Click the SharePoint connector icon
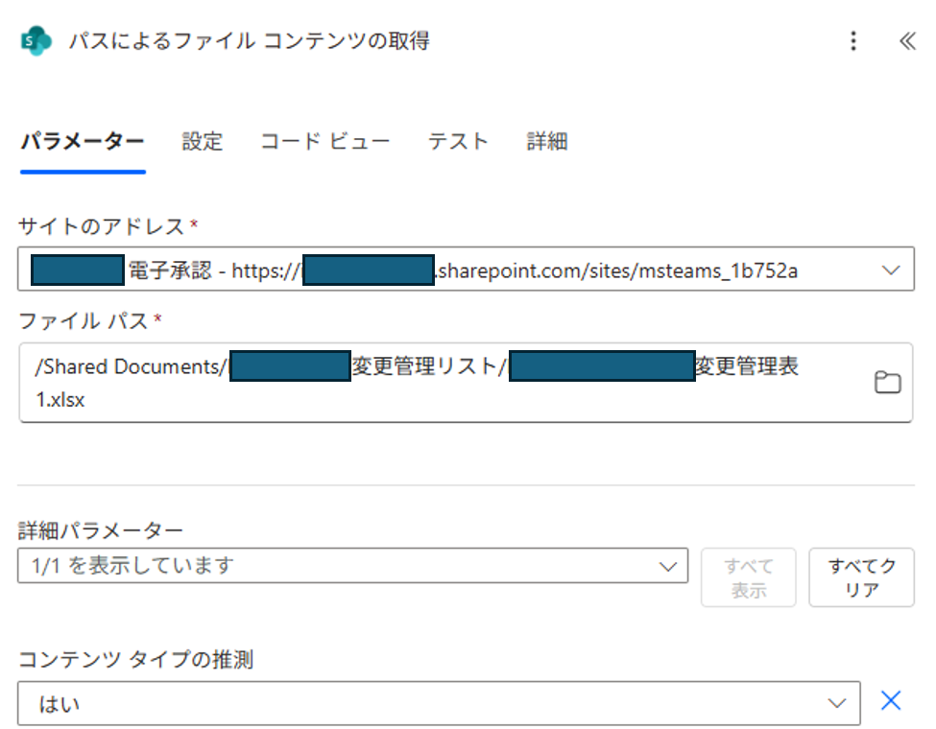Viewport: 936px width, 729px height. (36, 41)
